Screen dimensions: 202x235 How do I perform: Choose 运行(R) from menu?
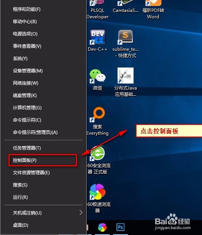click(43, 197)
